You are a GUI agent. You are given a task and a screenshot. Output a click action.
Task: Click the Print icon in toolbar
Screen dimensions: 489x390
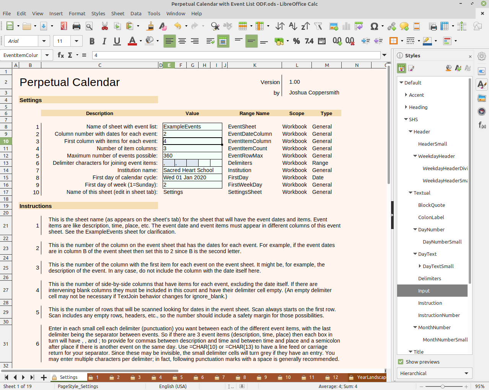[x=77, y=26]
